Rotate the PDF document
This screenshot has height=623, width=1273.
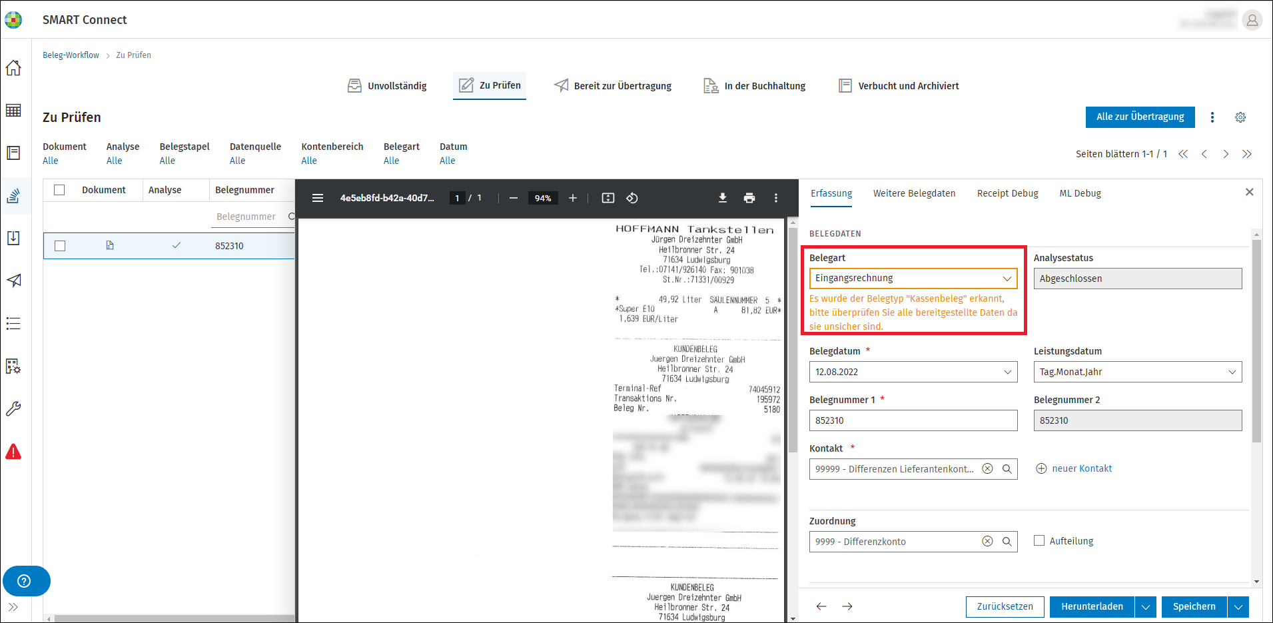click(632, 198)
